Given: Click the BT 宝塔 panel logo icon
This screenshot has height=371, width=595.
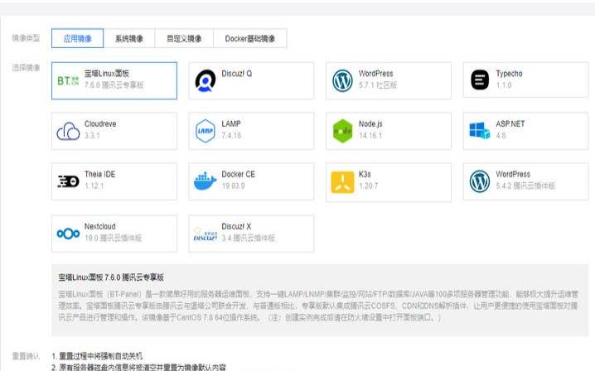Looking at the screenshot, I should point(68,81).
